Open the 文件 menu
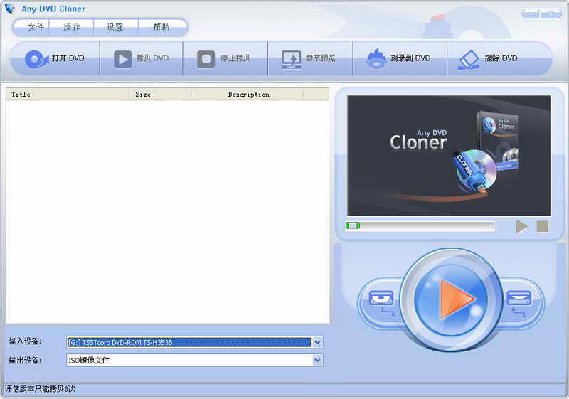 pos(36,27)
